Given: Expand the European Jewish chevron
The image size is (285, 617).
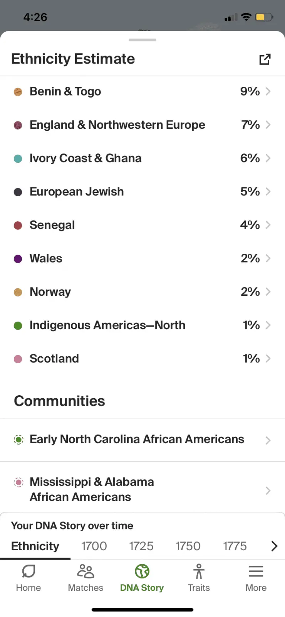Looking at the screenshot, I should 268,192.
